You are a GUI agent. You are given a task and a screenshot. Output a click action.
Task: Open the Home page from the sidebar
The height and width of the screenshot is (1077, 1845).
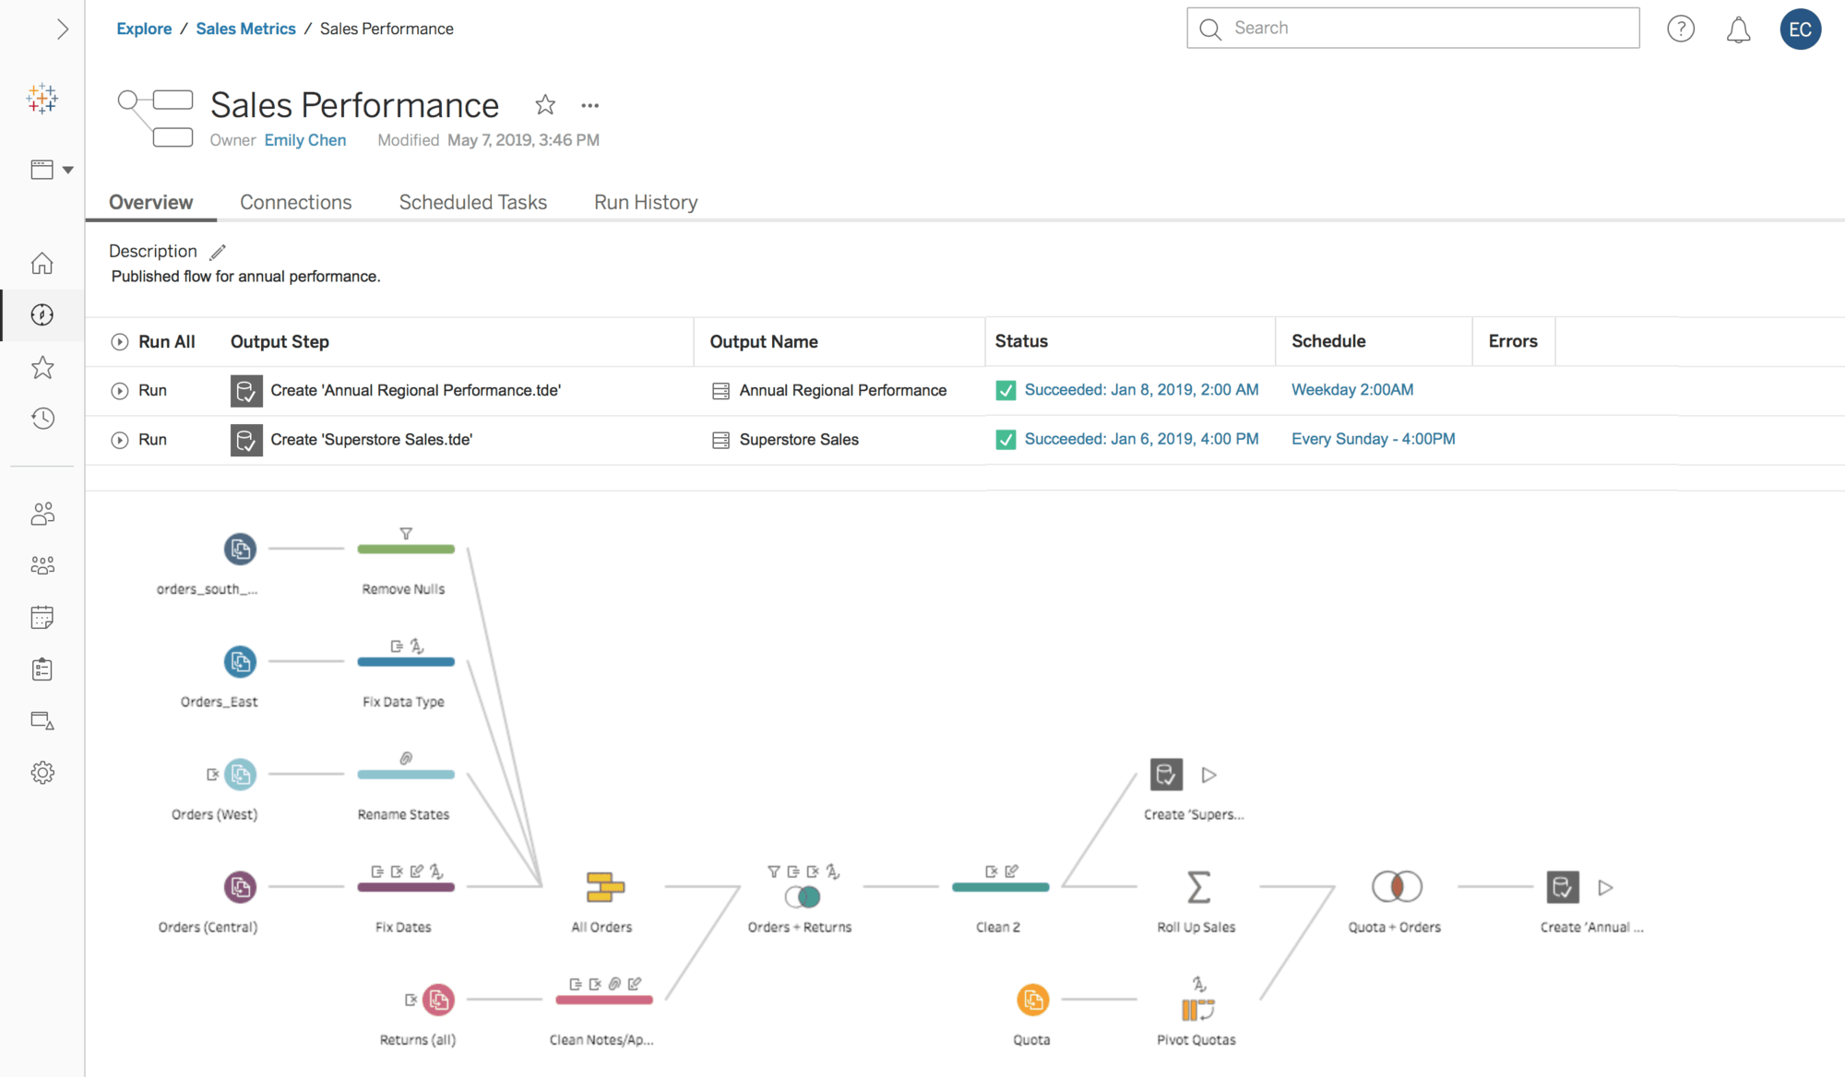coord(42,262)
